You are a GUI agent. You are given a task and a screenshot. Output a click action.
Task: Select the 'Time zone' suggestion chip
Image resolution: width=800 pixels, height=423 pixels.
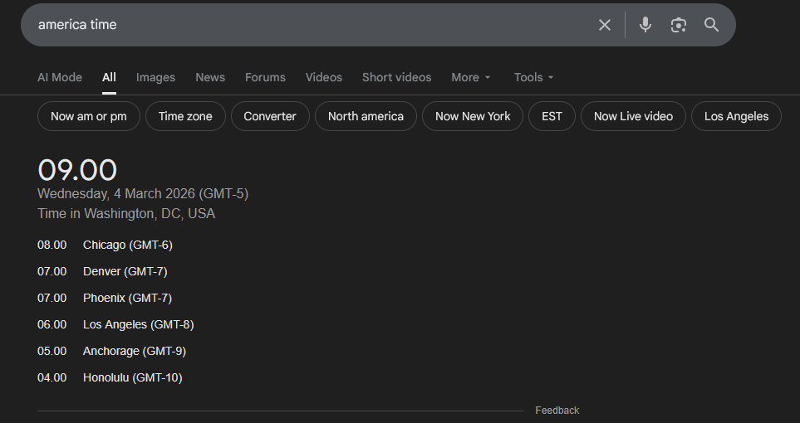pos(185,116)
